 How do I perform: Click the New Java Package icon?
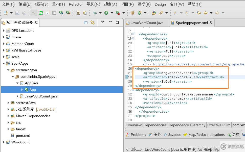click(x=132, y=13)
